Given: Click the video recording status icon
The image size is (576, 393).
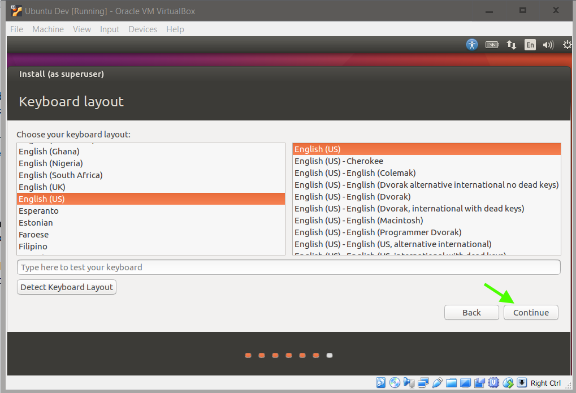Looking at the screenshot, I should [x=479, y=383].
